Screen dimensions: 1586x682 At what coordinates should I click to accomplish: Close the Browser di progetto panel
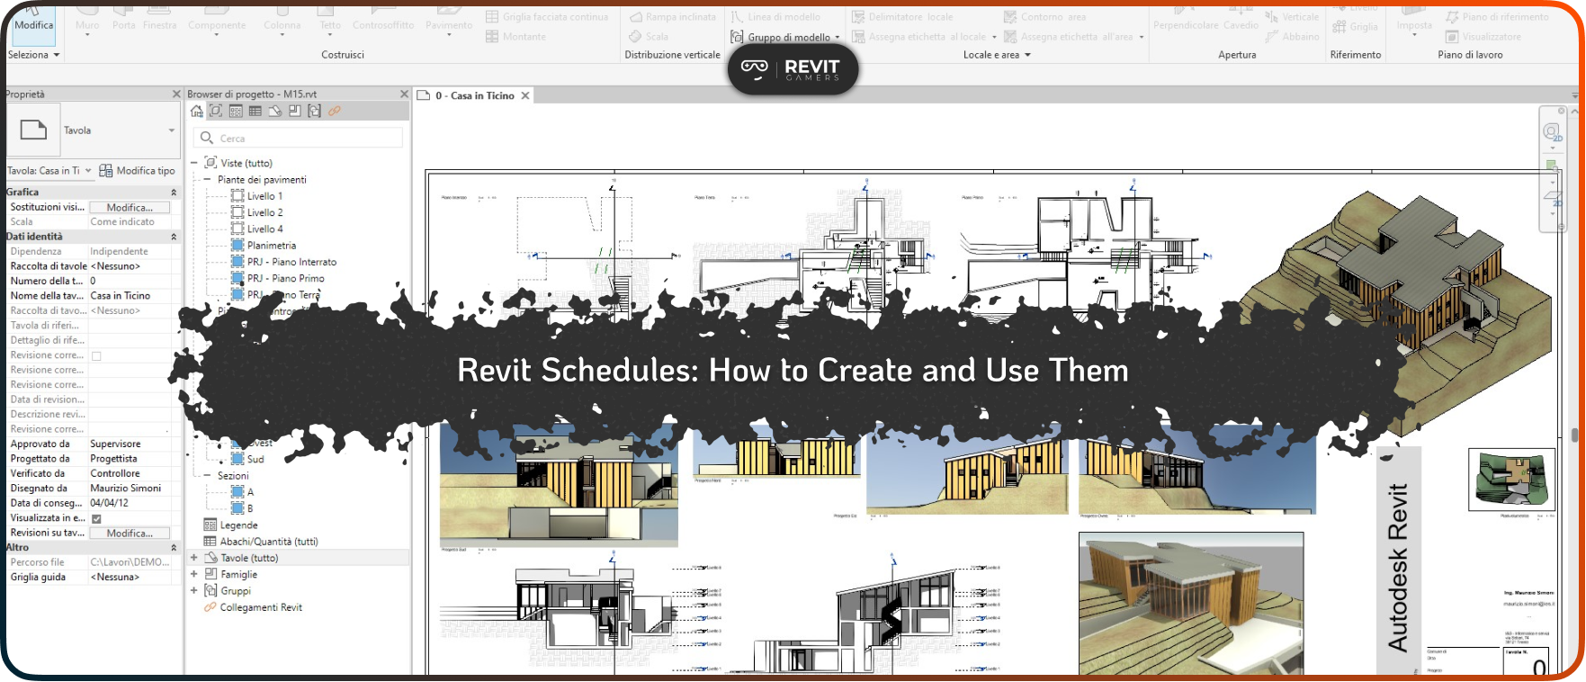(x=404, y=94)
